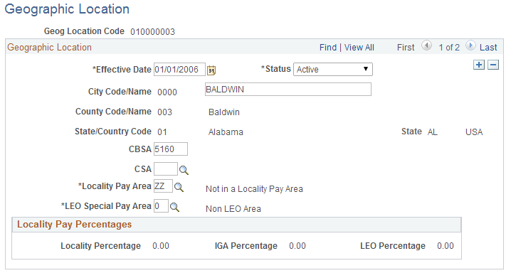The image size is (511, 273).
Task: Click the Locality Pay Percentages header
Action: click(x=74, y=225)
